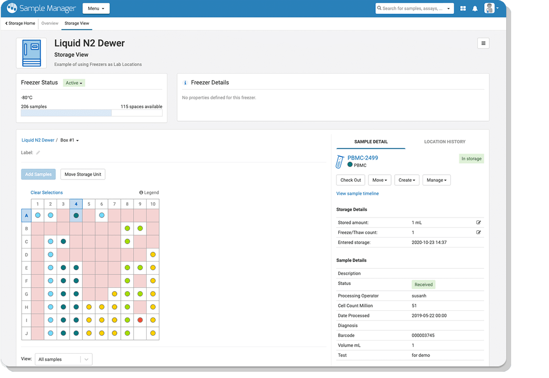549x378 pixels.
Task: Click the hamburger menu icon beside freezer title
Action: pos(483,43)
